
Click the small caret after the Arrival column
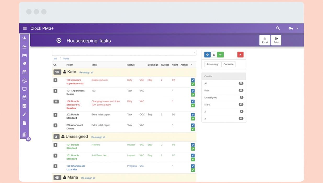(191, 64)
